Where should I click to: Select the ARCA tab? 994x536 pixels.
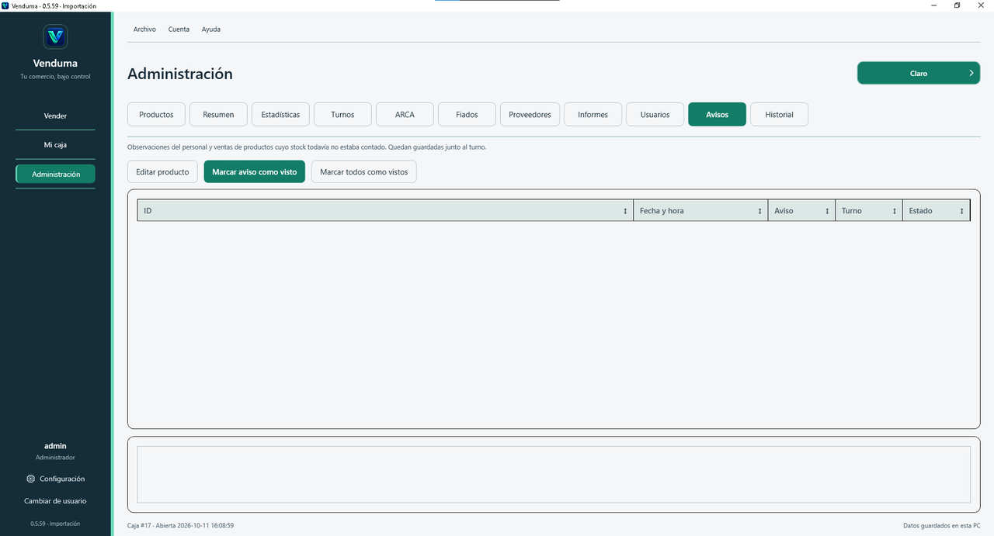click(405, 114)
